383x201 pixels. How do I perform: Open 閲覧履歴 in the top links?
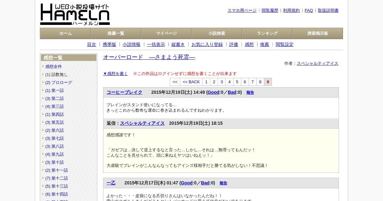point(270,11)
